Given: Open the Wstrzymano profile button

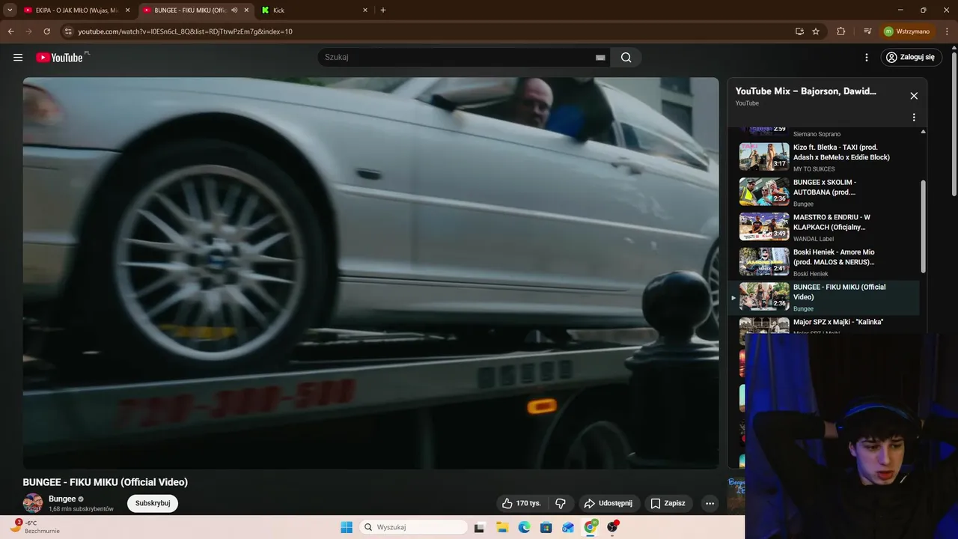Looking at the screenshot, I should (x=906, y=31).
